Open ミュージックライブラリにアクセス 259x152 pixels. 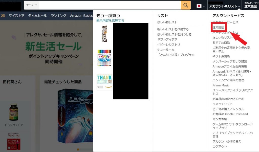coord(233,92)
